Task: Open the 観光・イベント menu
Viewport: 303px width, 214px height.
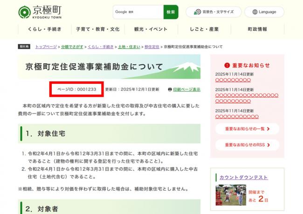Action: (151, 29)
